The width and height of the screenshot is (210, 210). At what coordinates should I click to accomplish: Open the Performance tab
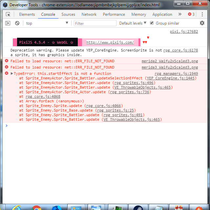(114, 14)
